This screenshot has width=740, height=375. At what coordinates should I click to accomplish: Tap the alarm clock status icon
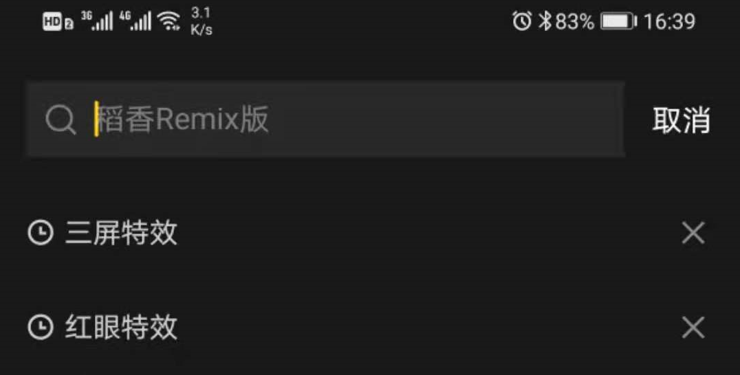coord(522,21)
